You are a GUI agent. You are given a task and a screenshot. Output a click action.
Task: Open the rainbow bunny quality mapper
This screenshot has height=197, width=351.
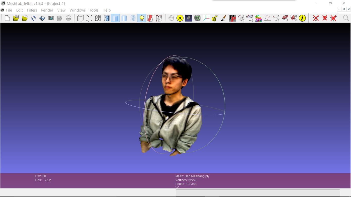258,18
